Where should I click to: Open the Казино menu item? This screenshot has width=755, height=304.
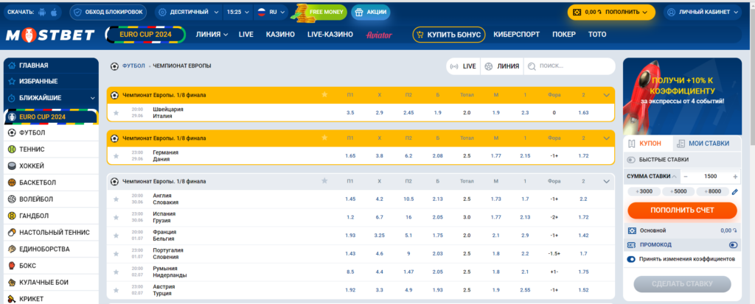(x=280, y=35)
